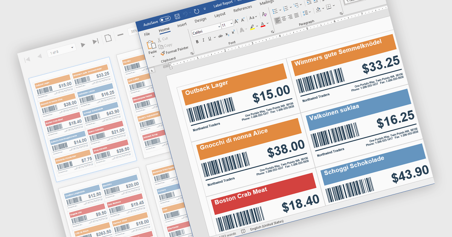The height and width of the screenshot is (237, 452).
Task: Click the Shading paint bucket icon
Action: pos(319,9)
